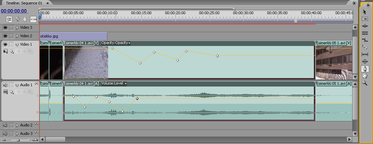This screenshot has width=373, height=144.
Task: Select the Slide tool
Action: click(x=365, y=62)
